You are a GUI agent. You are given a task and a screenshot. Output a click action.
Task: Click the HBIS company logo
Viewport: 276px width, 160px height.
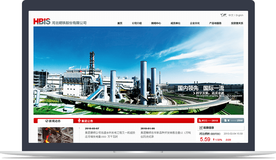(x=41, y=21)
